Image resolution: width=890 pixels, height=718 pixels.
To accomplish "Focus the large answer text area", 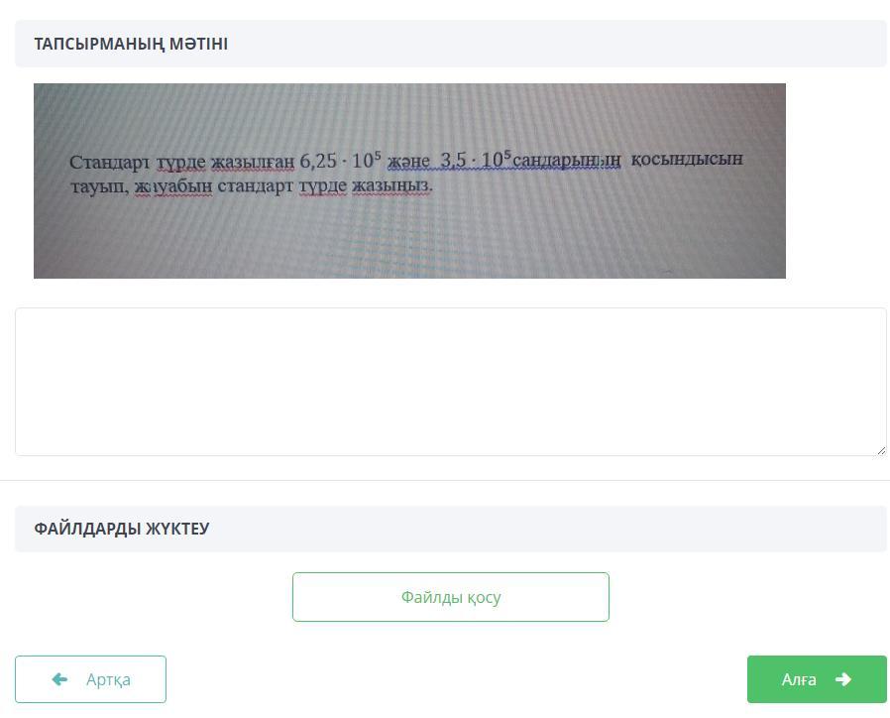I will pyautogui.click(x=451, y=382).
